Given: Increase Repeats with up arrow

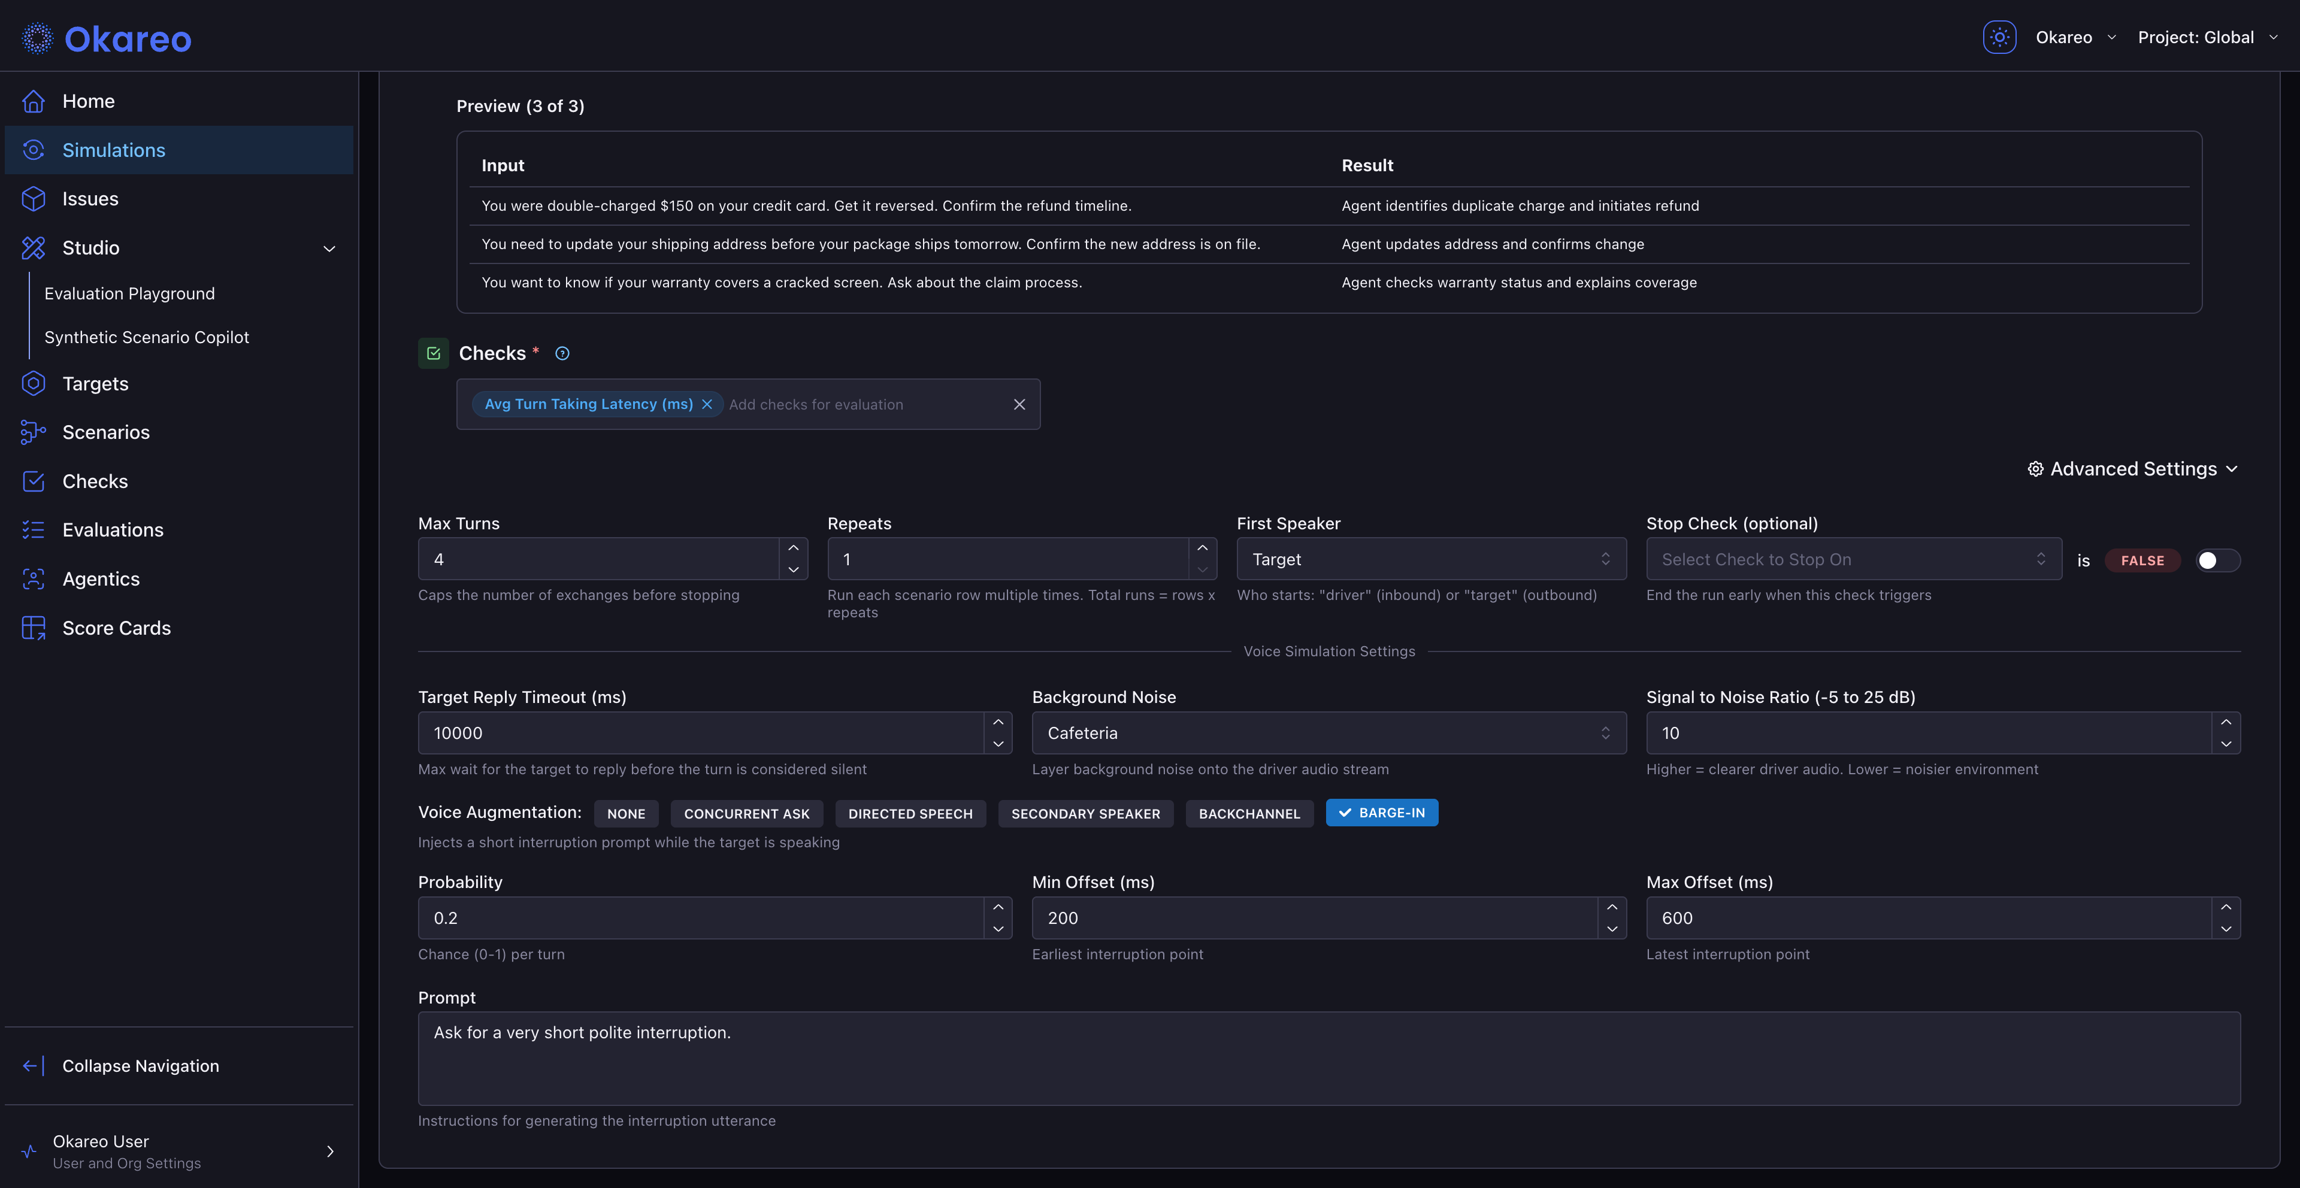Looking at the screenshot, I should tap(1203, 548).
